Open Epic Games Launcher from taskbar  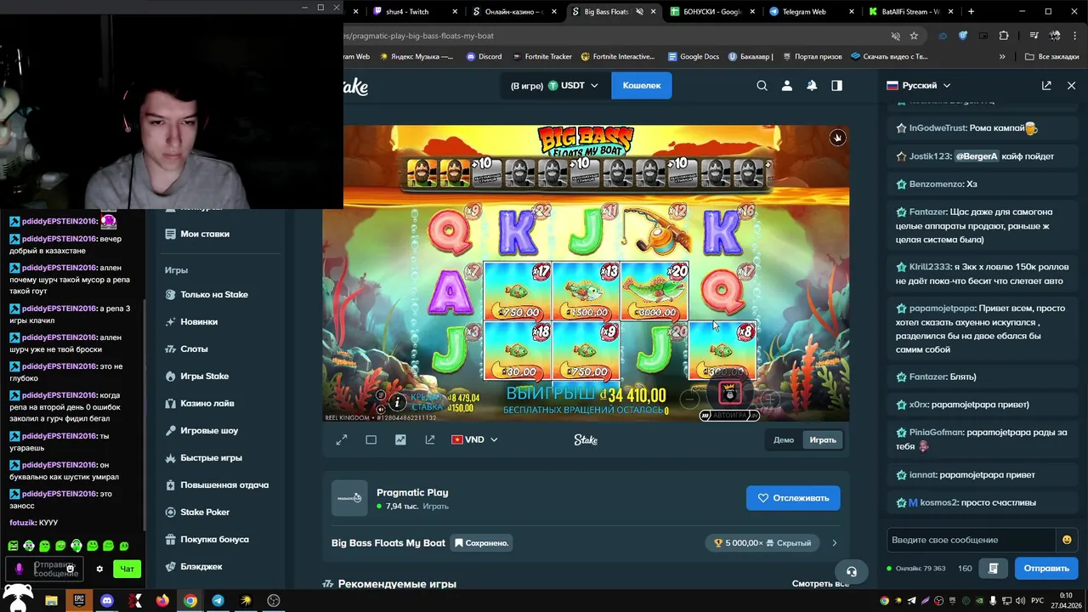pos(79,600)
